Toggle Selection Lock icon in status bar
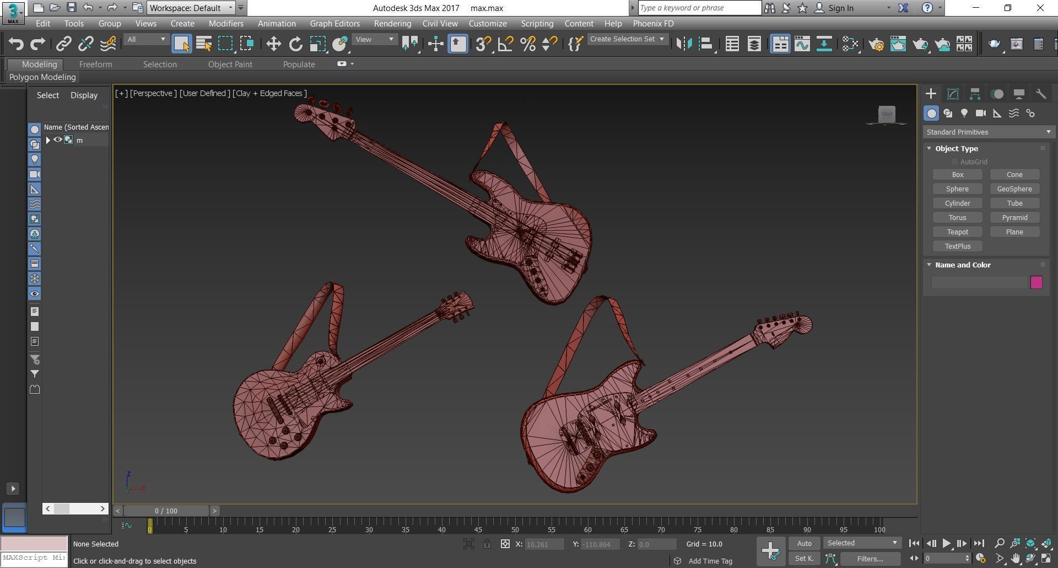 pos(487,544)
